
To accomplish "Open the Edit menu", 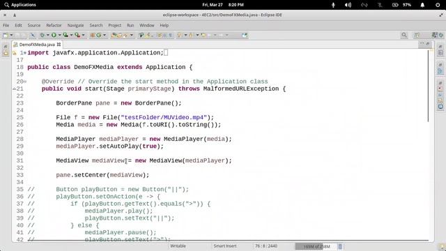I will pyautogui.click(x=19, y=25).
